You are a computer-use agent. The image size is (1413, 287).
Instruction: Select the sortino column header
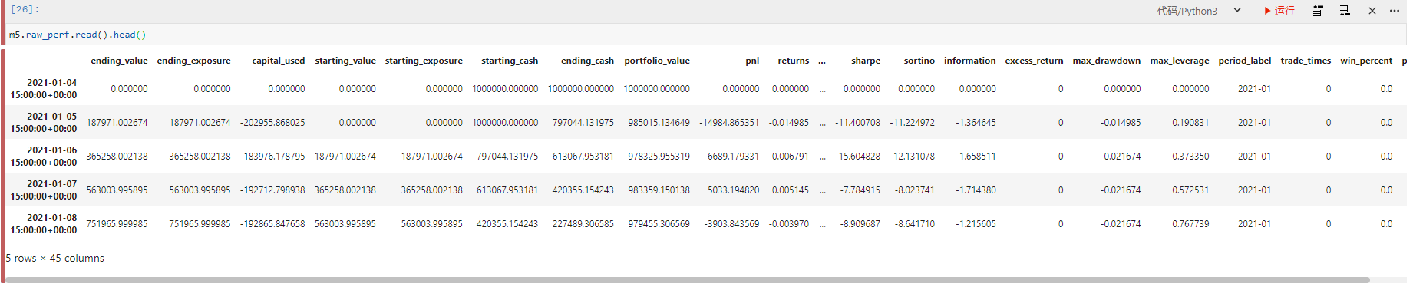[919, 61]
